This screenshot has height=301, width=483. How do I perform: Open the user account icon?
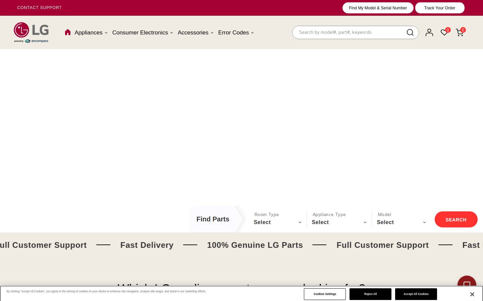tap(429, 32)
